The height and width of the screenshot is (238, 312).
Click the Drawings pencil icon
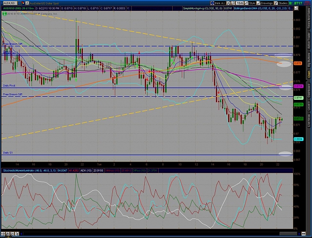click(x=258, y=3)
